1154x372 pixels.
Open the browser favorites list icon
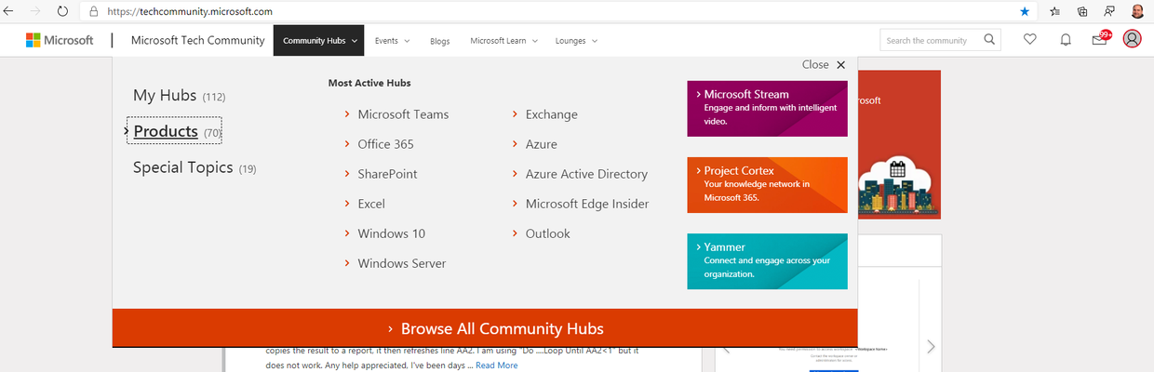1054,12
